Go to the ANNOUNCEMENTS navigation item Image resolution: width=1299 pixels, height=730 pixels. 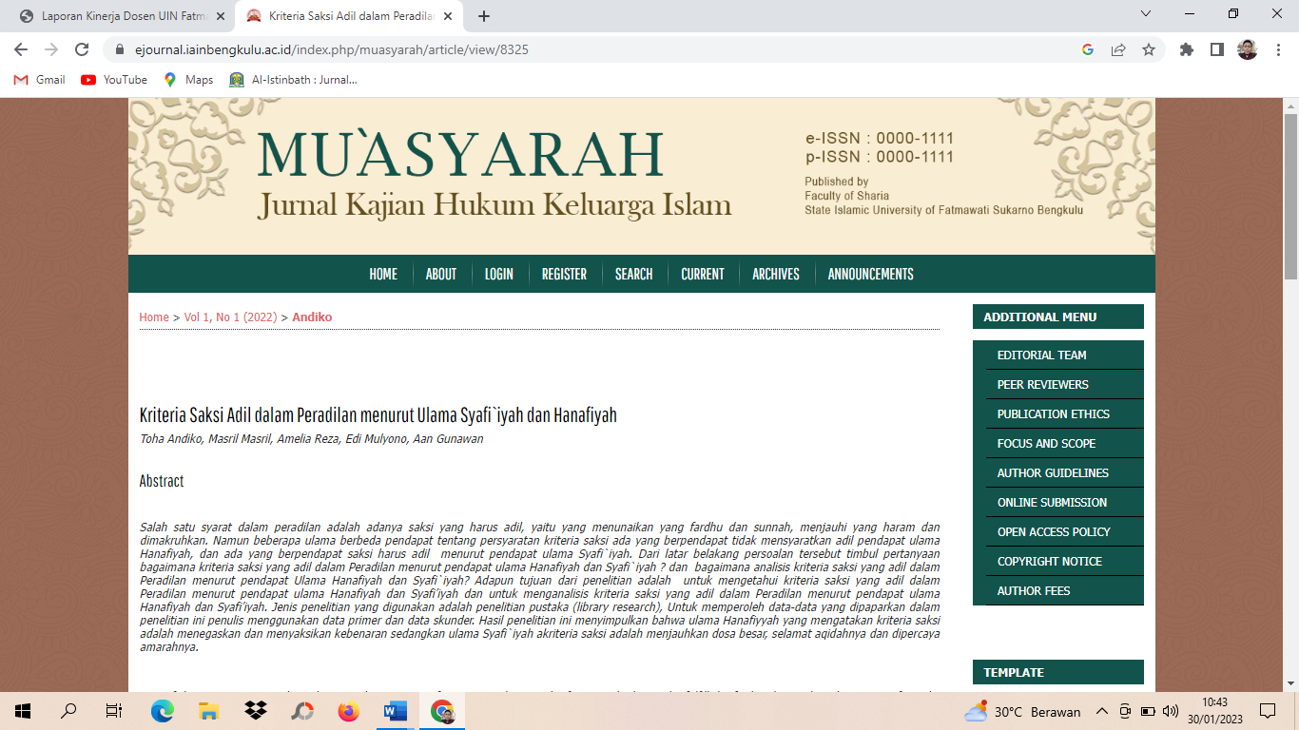point(870,274)
